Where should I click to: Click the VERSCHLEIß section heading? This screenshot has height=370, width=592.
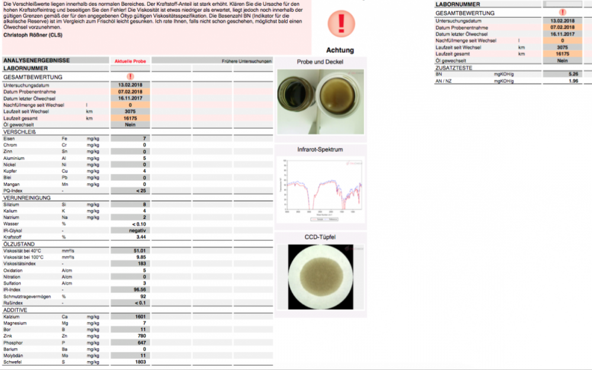(x=20, y=131)
